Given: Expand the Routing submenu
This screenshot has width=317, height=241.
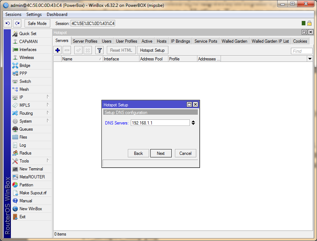Looking at the screenshot, I should tap(26, 113).
